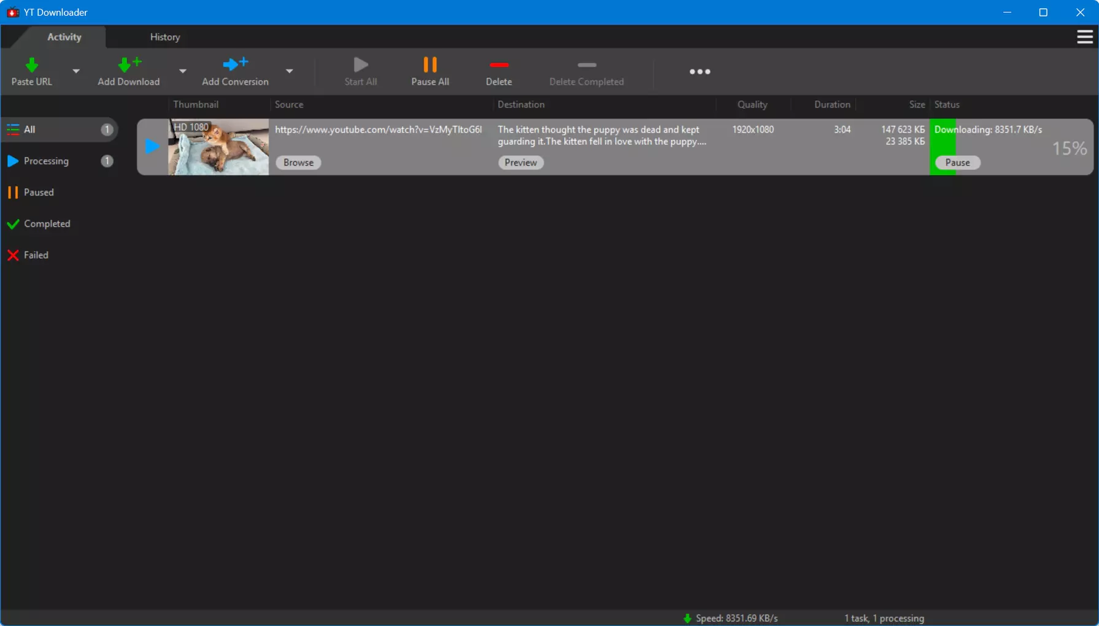Switch to the History tab
This screenshot has width=1099, height=626.
pyautogui.click(x=165, y=37)
